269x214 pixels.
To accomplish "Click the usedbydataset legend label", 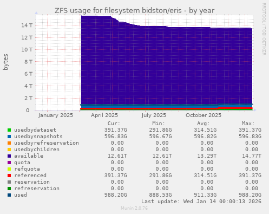I will pos(35,130).
